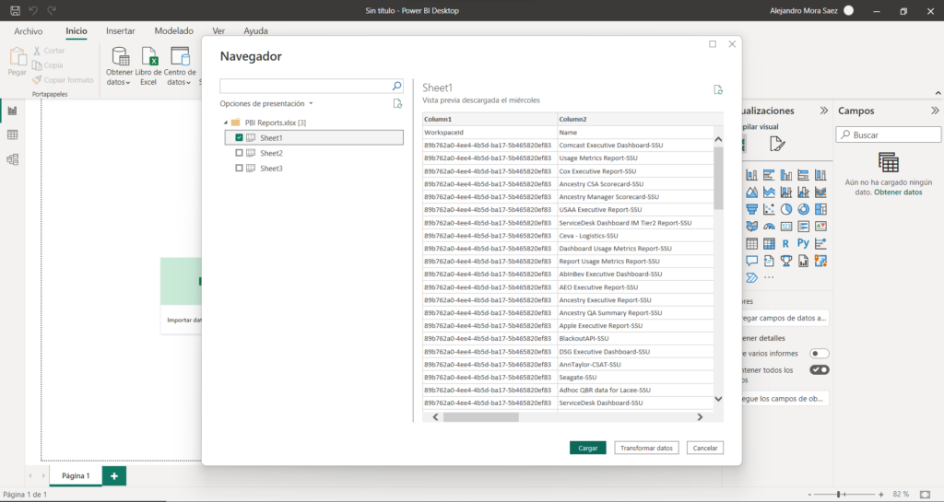Click the Navigator search input field
The image size is (944, 502).
click(305, 86)
